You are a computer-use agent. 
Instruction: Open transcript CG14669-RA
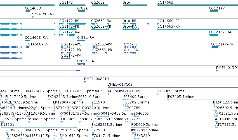point(169,26)
